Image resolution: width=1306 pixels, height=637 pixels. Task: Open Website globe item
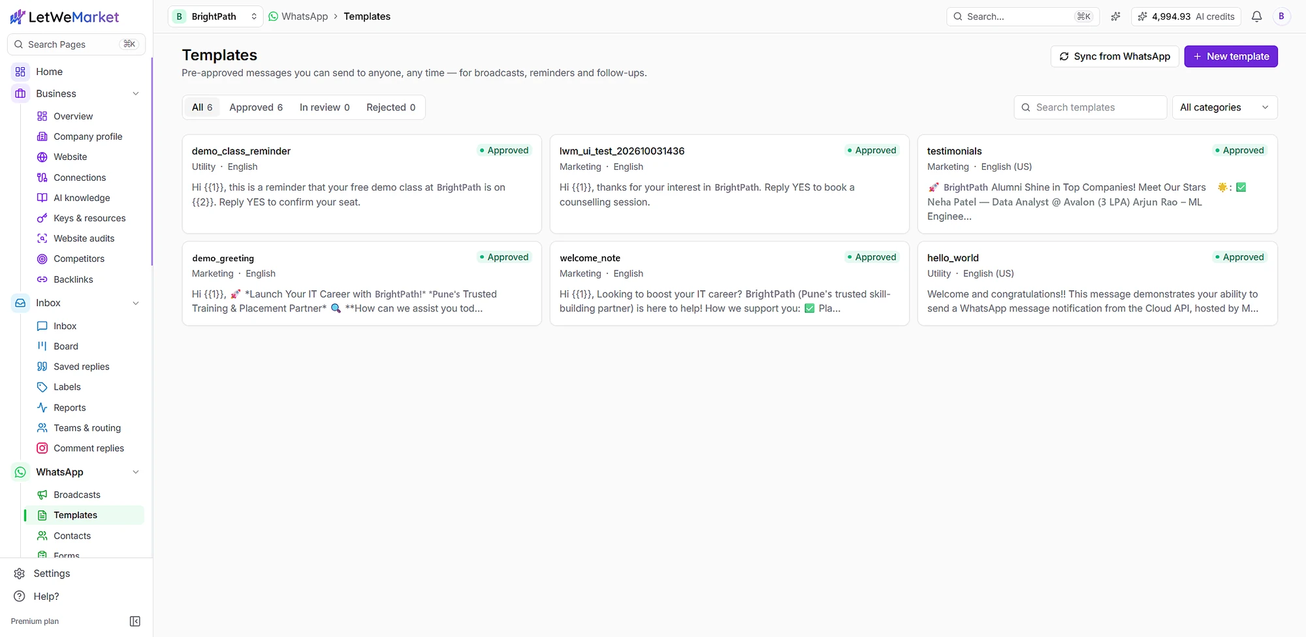70,157
